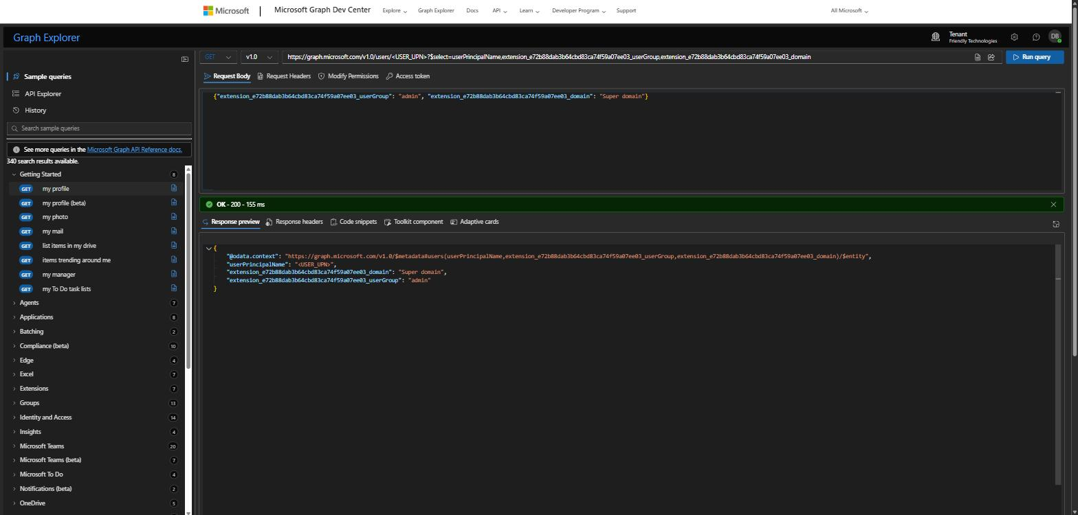Open docs icon for my photo query
This screenshot has height=515, width=1078.
pyautogui.click(x=174, y=216)
